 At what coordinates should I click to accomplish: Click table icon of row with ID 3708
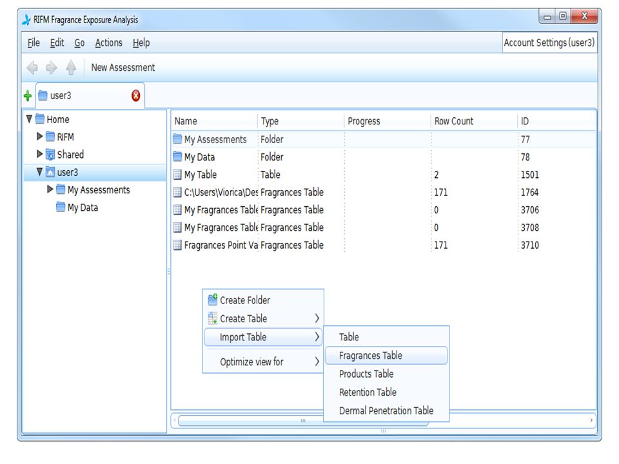(178, 227)
